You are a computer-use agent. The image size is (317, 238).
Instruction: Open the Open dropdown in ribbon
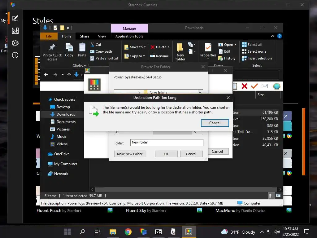click(x=228, y=45)
